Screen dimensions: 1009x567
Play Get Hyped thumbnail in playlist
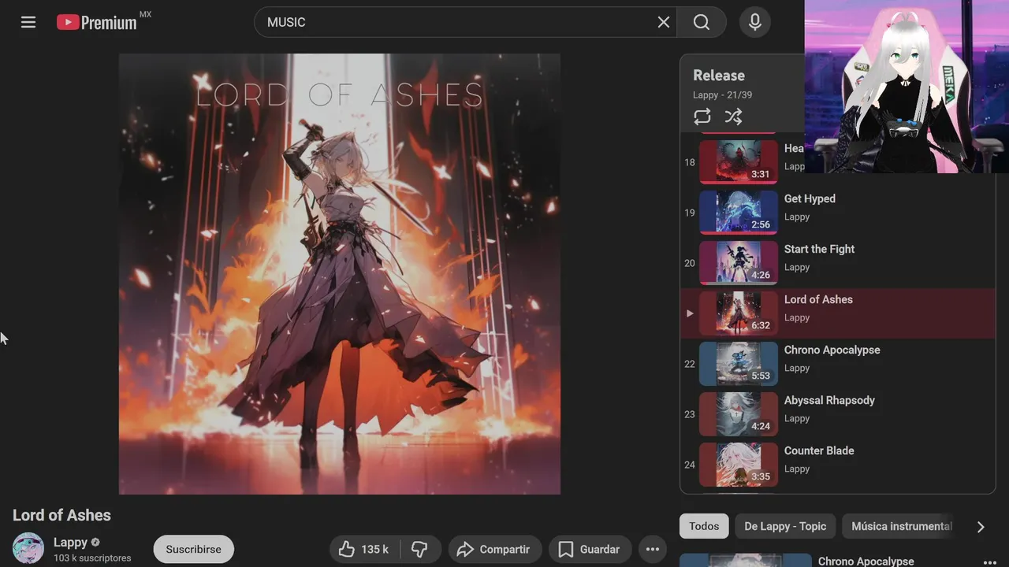point(739,212)
